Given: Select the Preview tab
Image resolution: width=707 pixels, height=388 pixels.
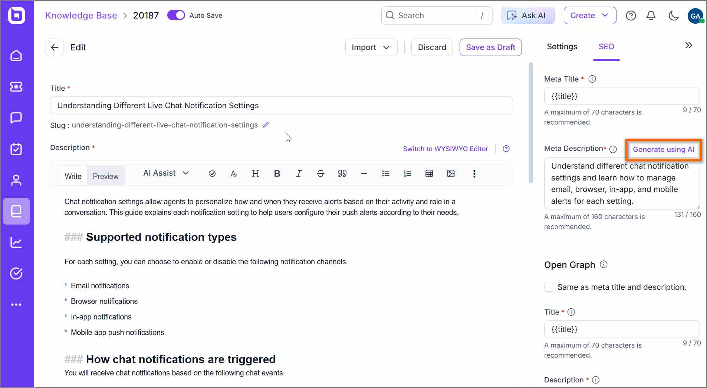Looking at the screenshot, I should [x=106, y=176].
